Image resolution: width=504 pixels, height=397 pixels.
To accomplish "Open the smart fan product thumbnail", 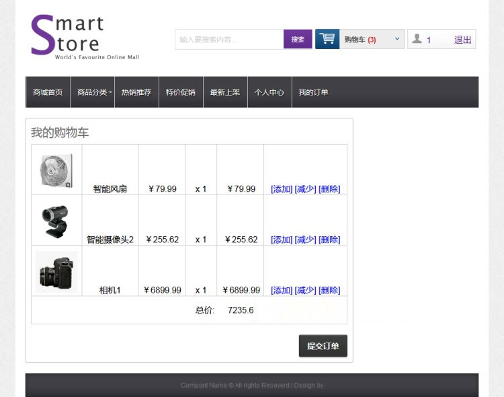I will (x=56, y=170).
